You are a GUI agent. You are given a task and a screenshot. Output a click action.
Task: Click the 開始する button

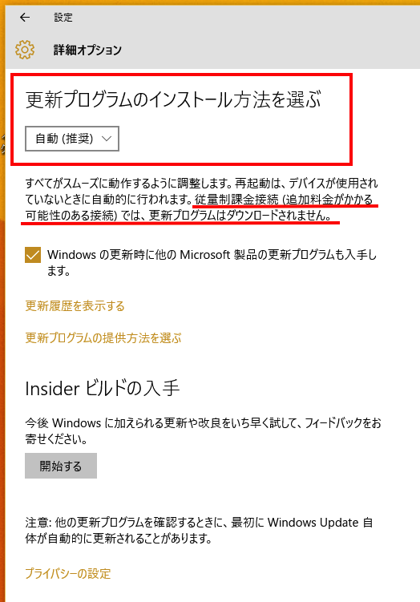pyautogui.click(x=61, y=466)
